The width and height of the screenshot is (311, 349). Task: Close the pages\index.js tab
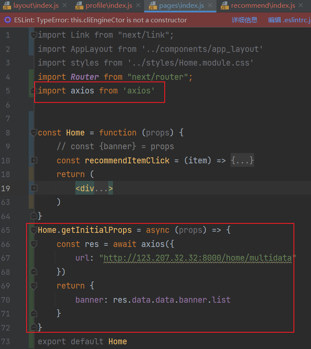tap(210, 5)
